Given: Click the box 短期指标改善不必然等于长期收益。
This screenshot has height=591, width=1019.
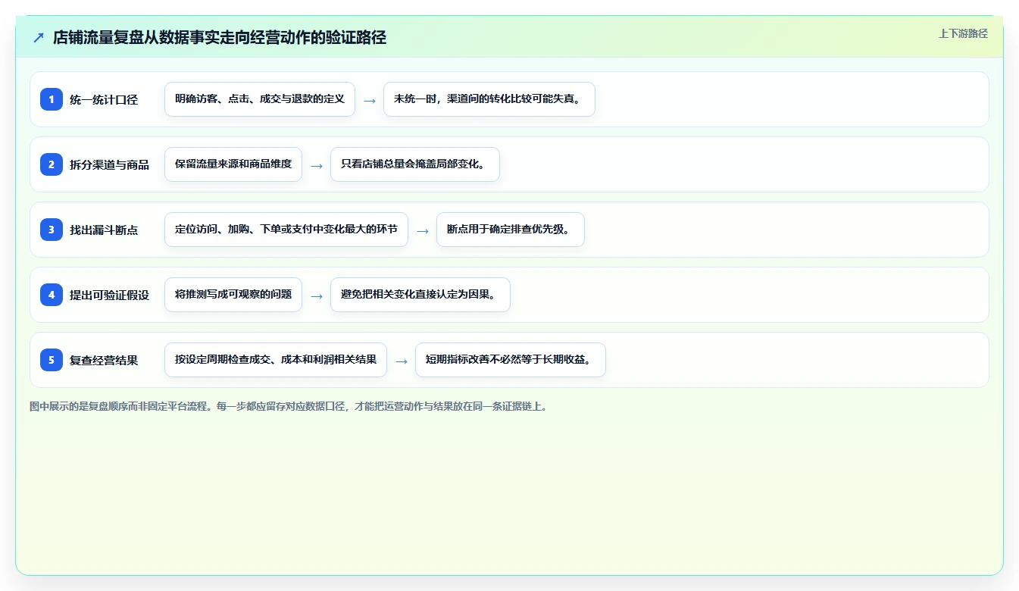Looking at the screenshot, I should click(x=511, y=360).
